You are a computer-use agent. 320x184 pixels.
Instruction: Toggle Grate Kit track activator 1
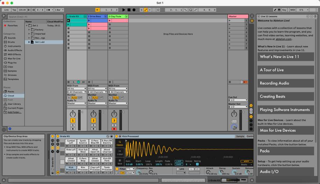(x=73, y=120)
